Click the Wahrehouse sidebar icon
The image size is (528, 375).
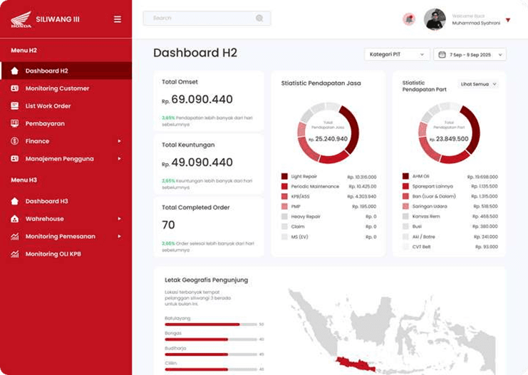click(15, 219)
